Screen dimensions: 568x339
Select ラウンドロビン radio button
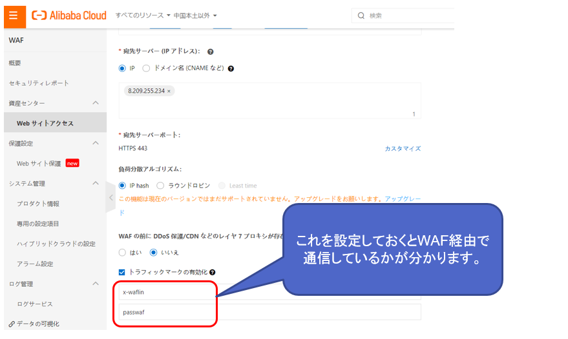coord(160,186)
